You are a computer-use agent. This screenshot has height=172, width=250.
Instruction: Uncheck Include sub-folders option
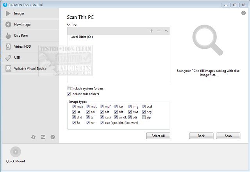(x=69, y=94)
